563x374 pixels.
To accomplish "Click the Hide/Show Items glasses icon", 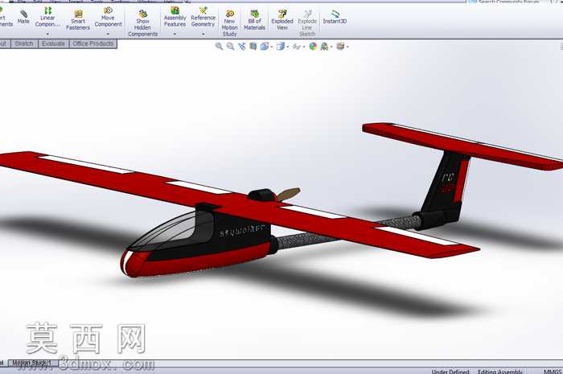I will (296, 47).
